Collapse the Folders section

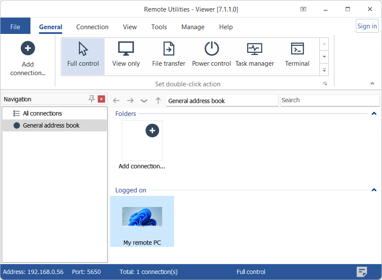pos(374,114)
